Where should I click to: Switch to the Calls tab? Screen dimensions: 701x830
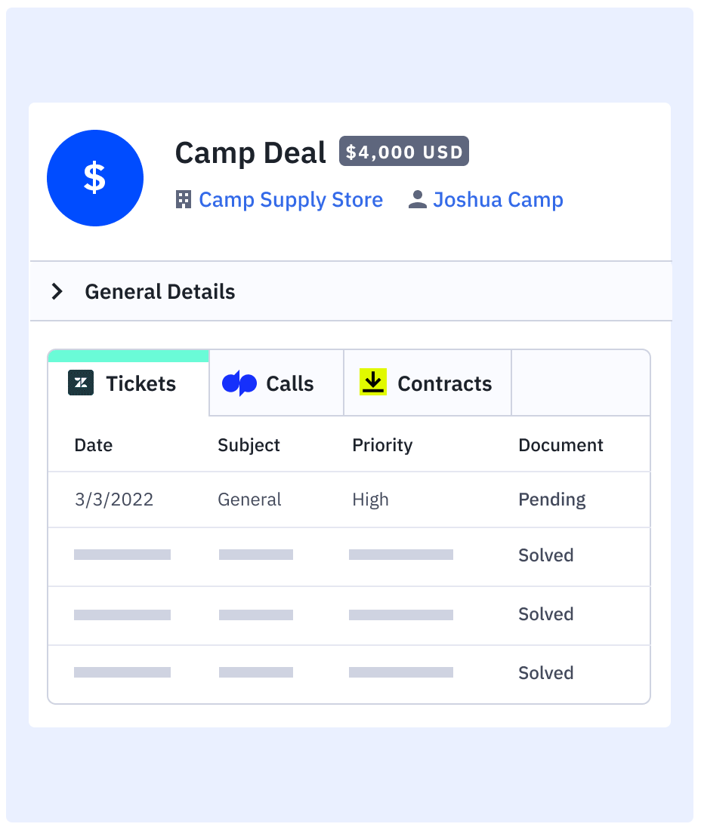pyautogui.click(x=276, y=383)
